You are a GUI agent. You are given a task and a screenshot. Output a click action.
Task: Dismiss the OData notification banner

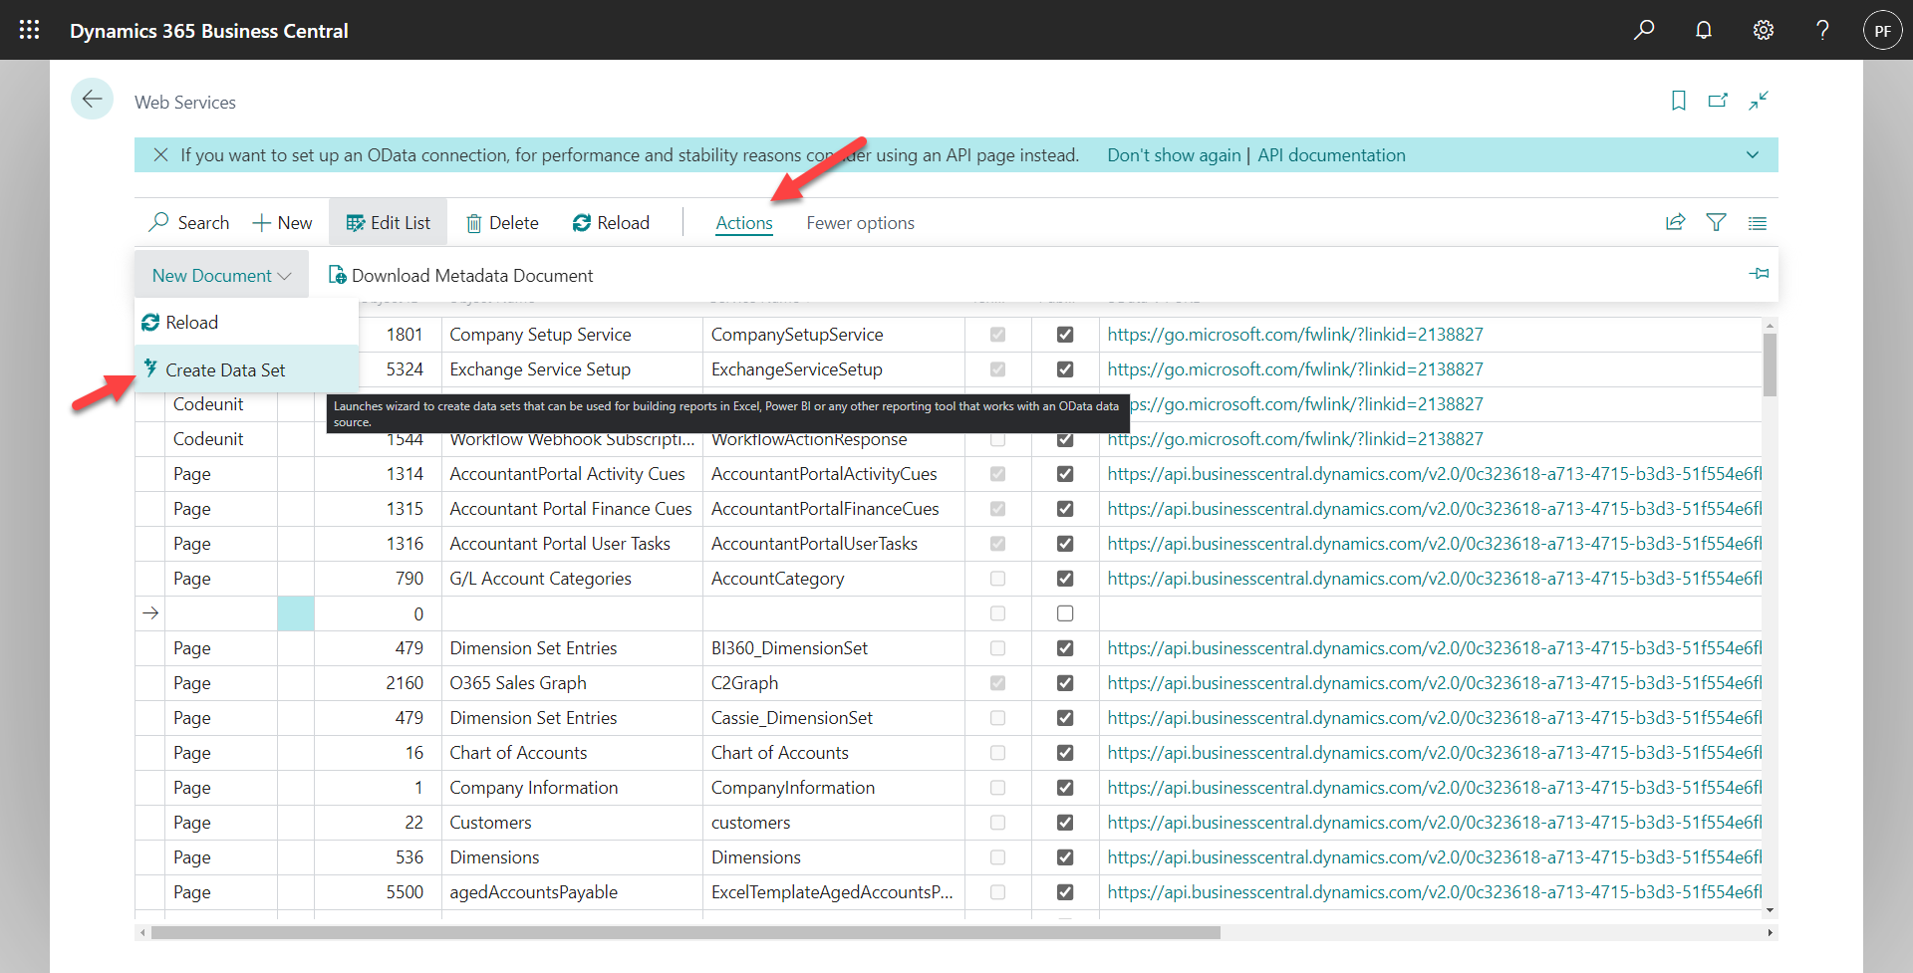click(160, 155)
